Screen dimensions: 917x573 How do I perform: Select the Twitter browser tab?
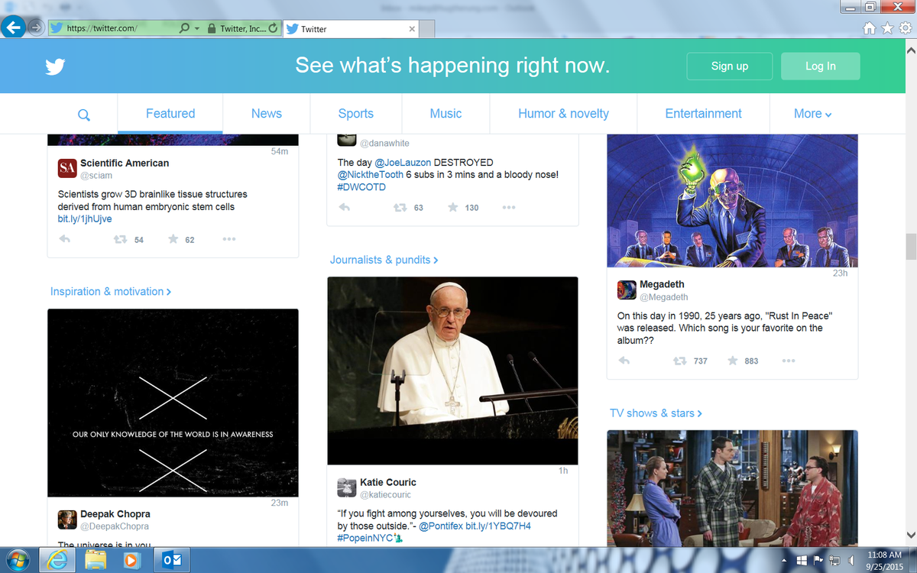[351, 29]
